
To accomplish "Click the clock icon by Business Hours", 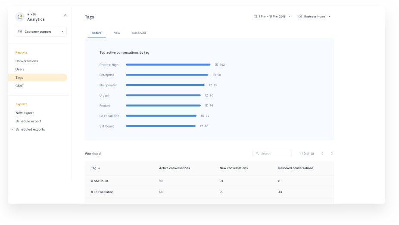I will pos(300,16).
